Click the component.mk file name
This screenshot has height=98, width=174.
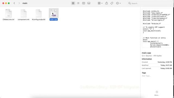[x=24, y=19]
